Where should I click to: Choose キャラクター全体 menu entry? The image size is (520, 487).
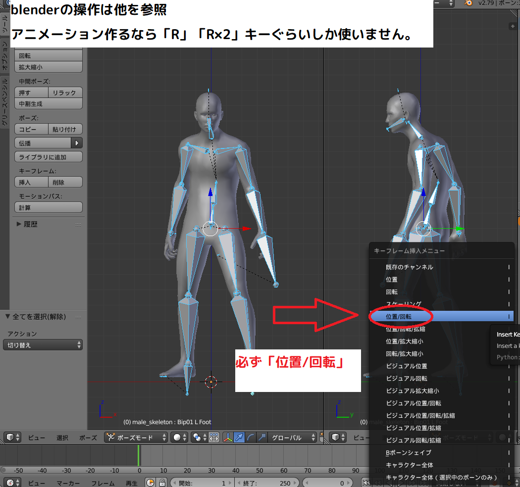click(442, 465)
